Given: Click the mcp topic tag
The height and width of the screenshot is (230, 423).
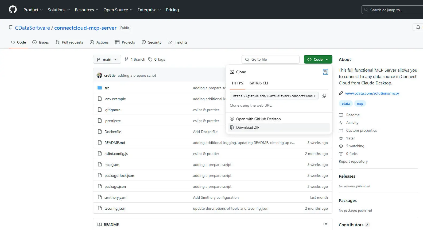Looking at the screenshot, I should (x=360, y=104).
